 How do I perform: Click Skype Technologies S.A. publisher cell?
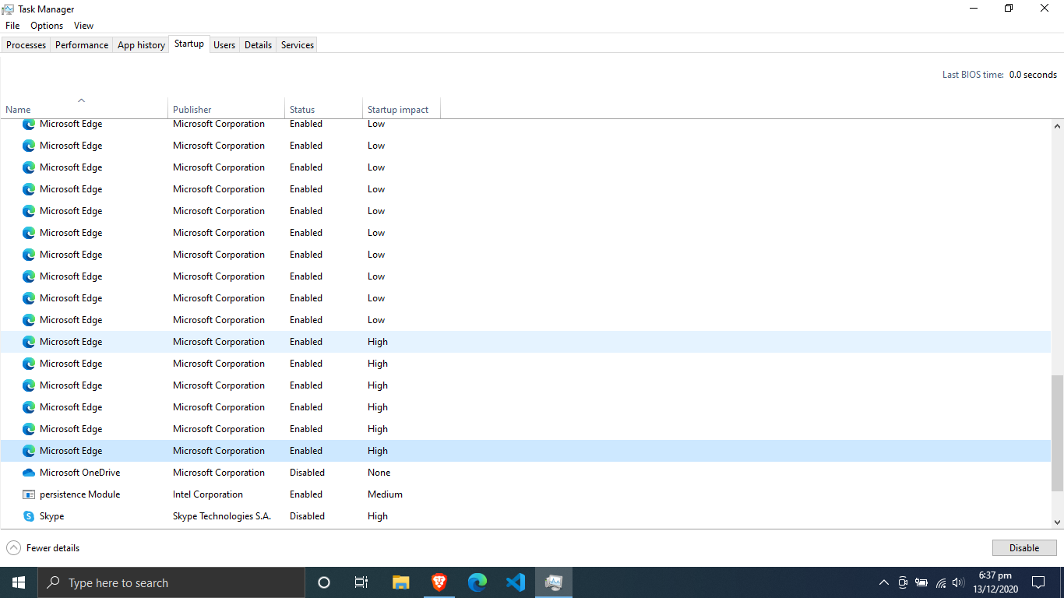(222, 516)
